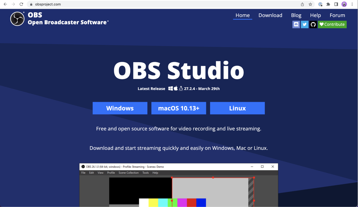Click the OBS Studio heading

[x=179, y=70]
